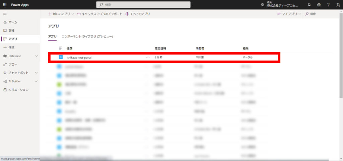Click the list view column selector icon

[x=61, y=48]
